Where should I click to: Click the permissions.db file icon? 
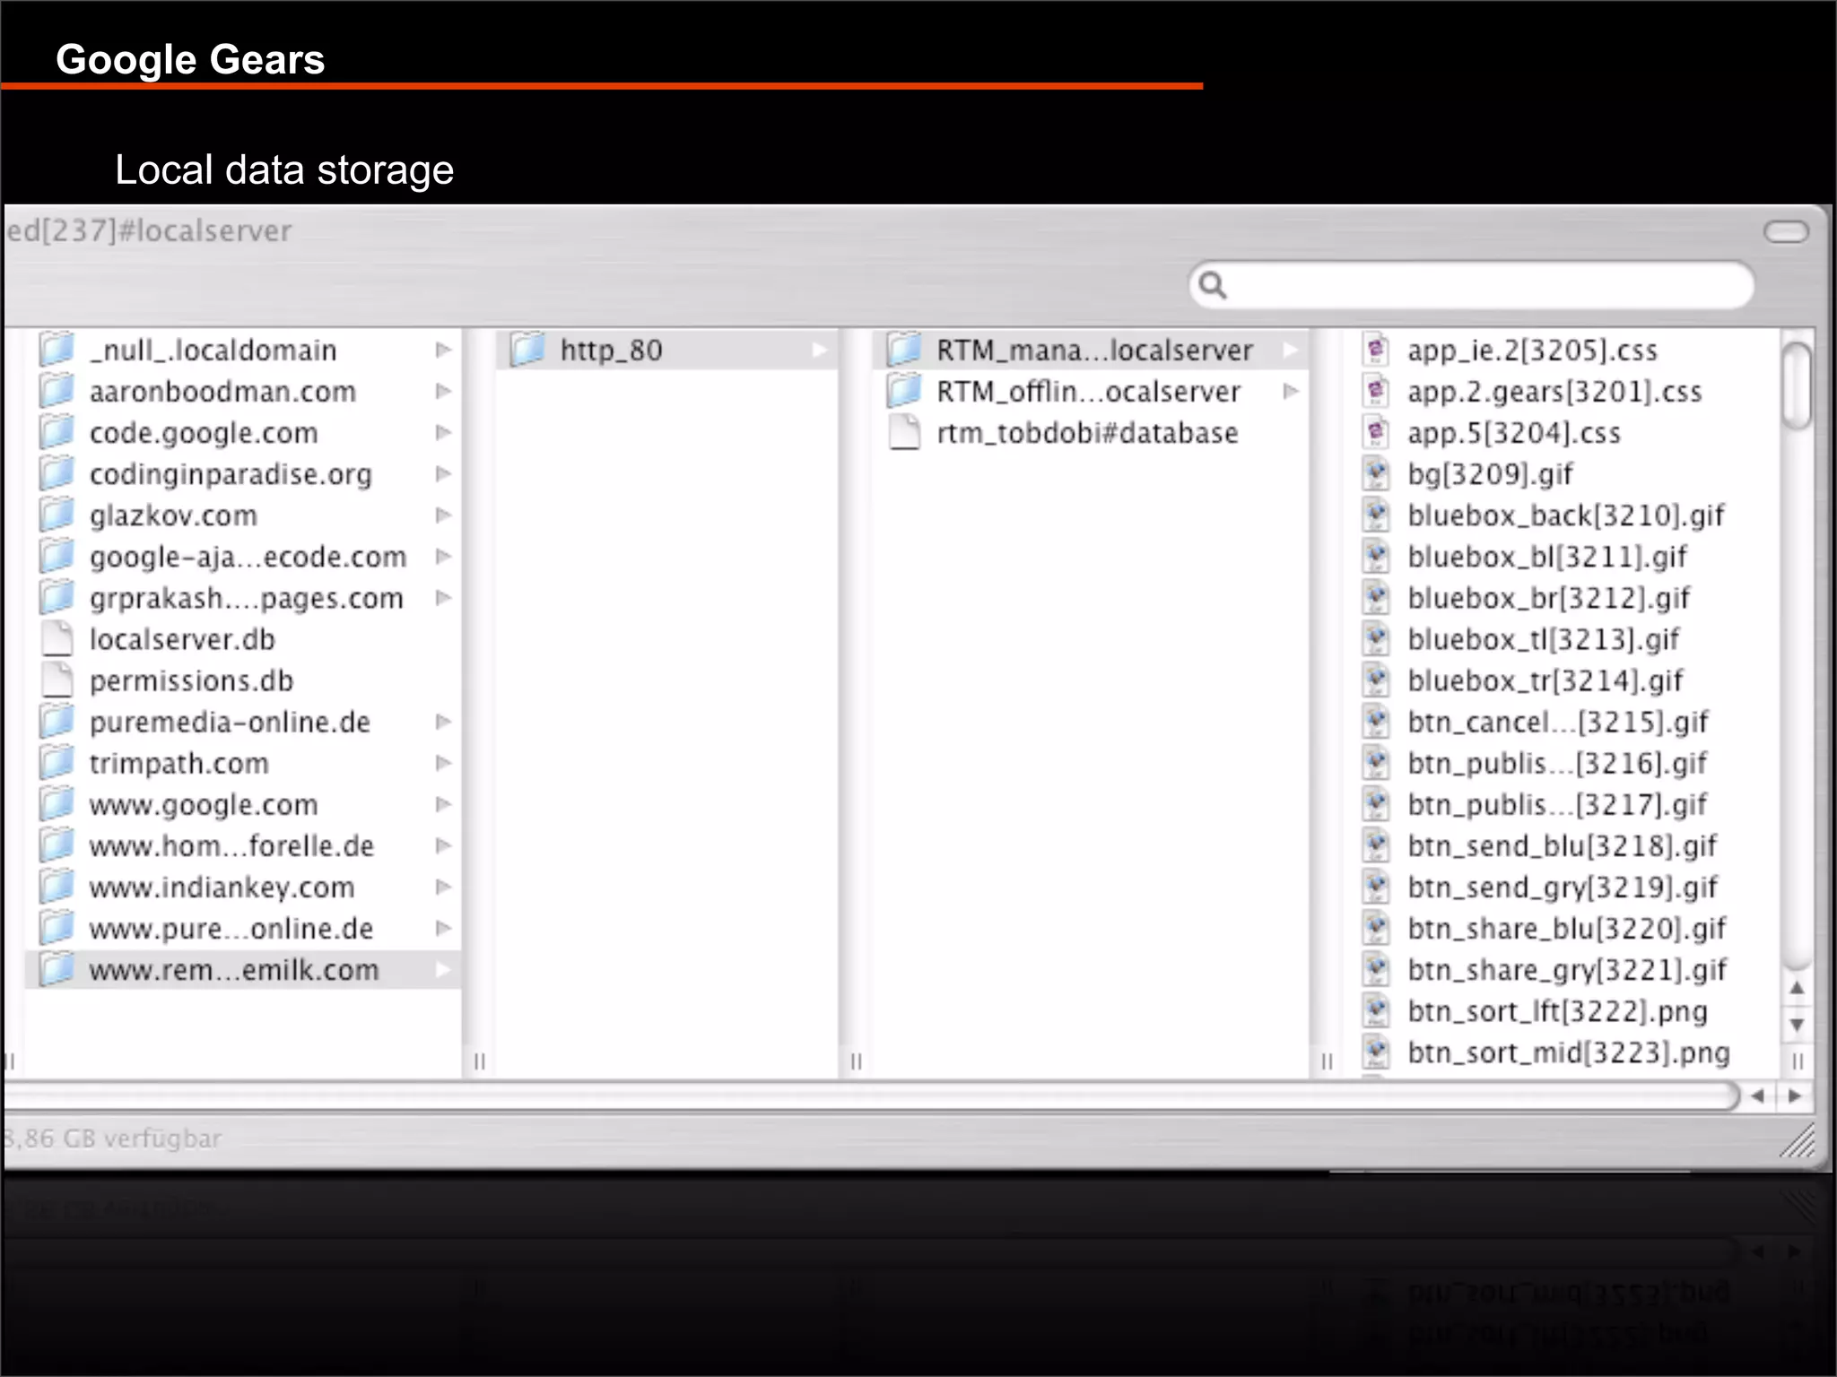(x=57, y=680)
